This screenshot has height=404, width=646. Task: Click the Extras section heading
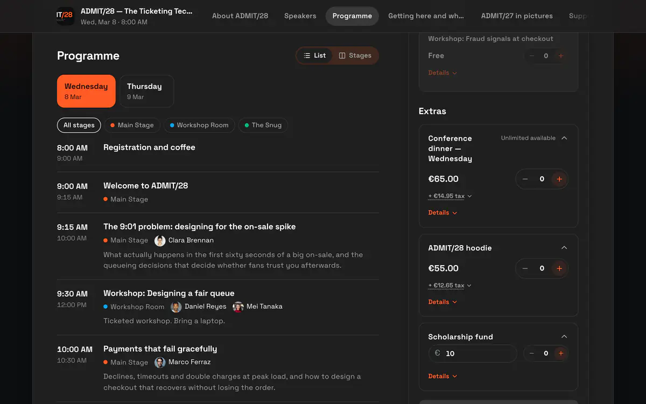coord(432,112)
